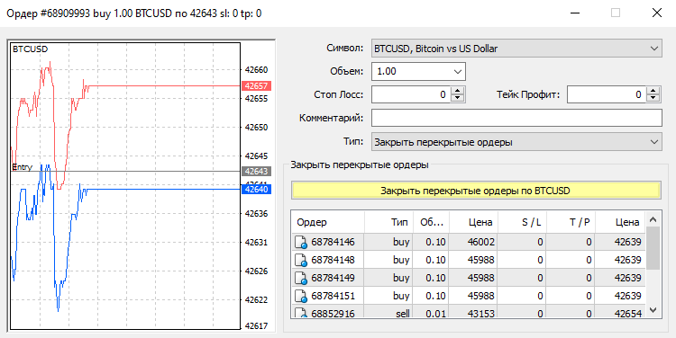This screenshot has width=676, height=338.
Task: Select order 68784149 in the list
Action: click(468, 278)
